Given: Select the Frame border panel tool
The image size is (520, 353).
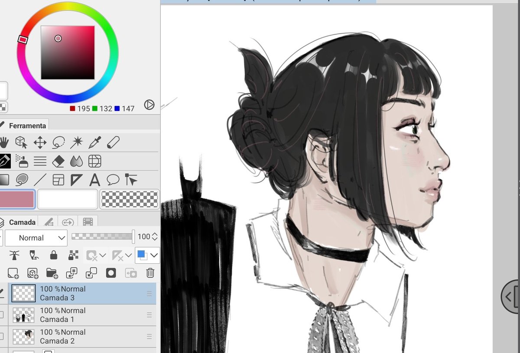Looking at the screenshot, I should pyautogui.click(x=58, y=179).
